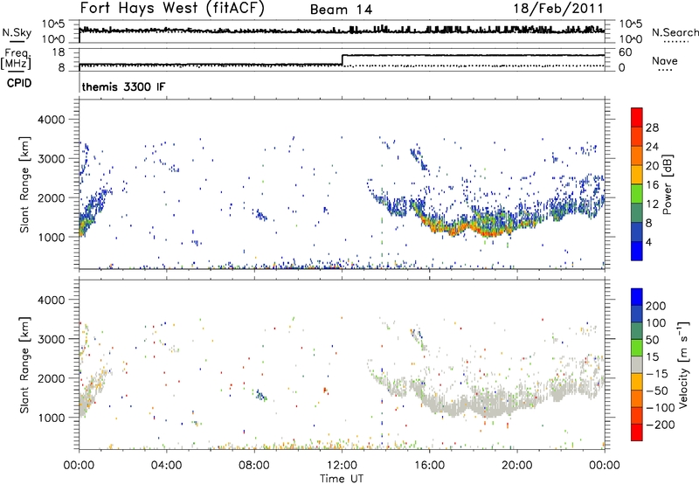
Task: Click the blue top segment of the Velocity colorbar
Action: pos(637,297)
